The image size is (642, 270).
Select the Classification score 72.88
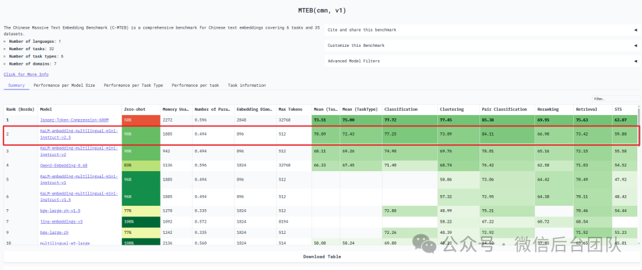click(x=409, y=211)
